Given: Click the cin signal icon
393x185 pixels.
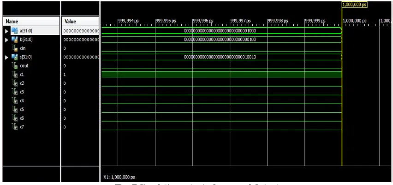Looking at the screenshot, I should tap(14, 48).
